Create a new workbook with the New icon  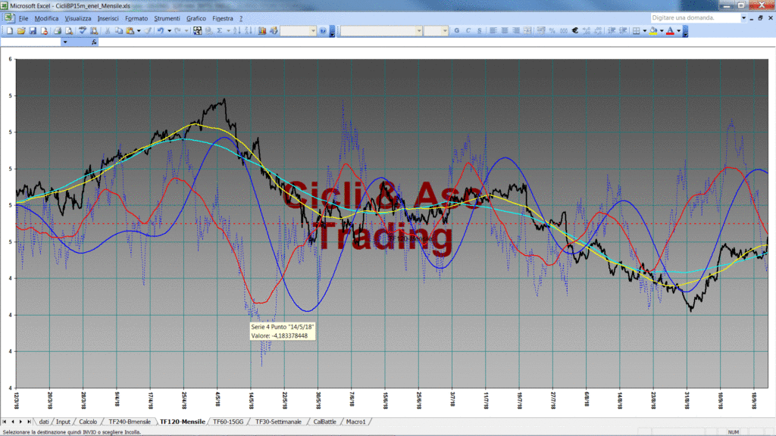click(x=9, y=30)
